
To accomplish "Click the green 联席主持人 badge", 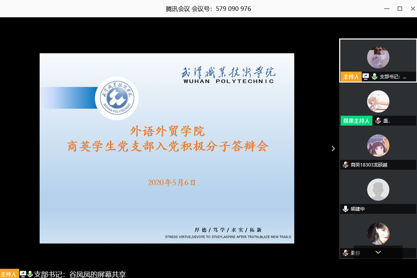I will click(356, 121).
